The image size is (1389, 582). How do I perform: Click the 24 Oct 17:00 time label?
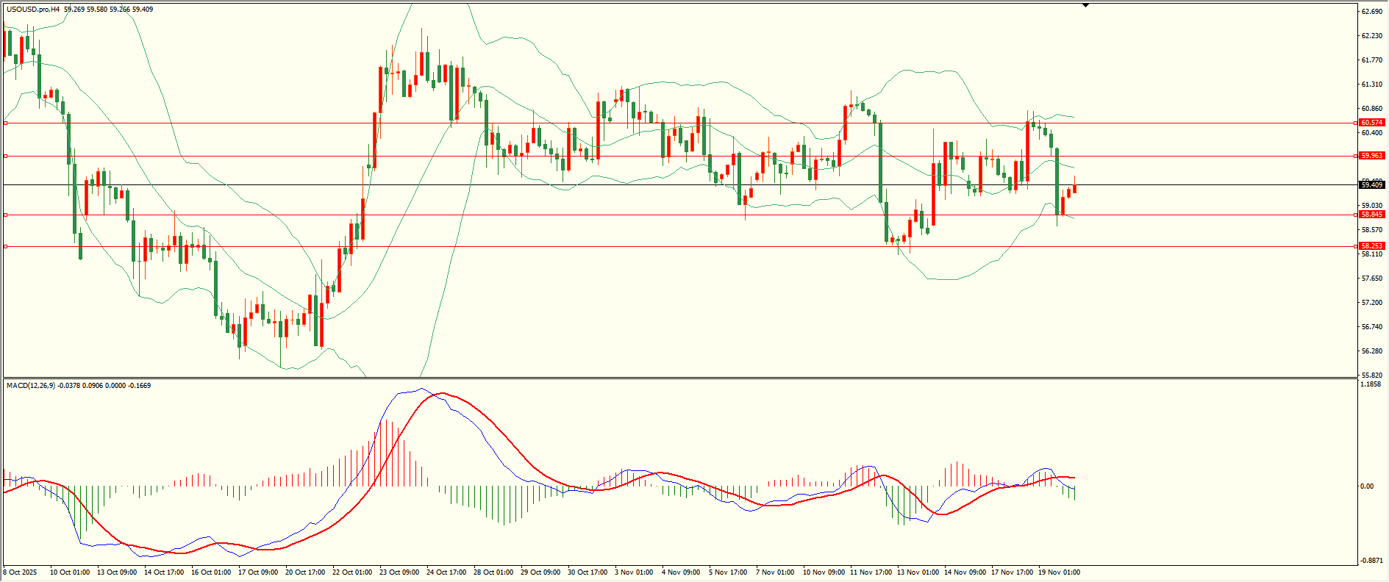tap(447, 572)
